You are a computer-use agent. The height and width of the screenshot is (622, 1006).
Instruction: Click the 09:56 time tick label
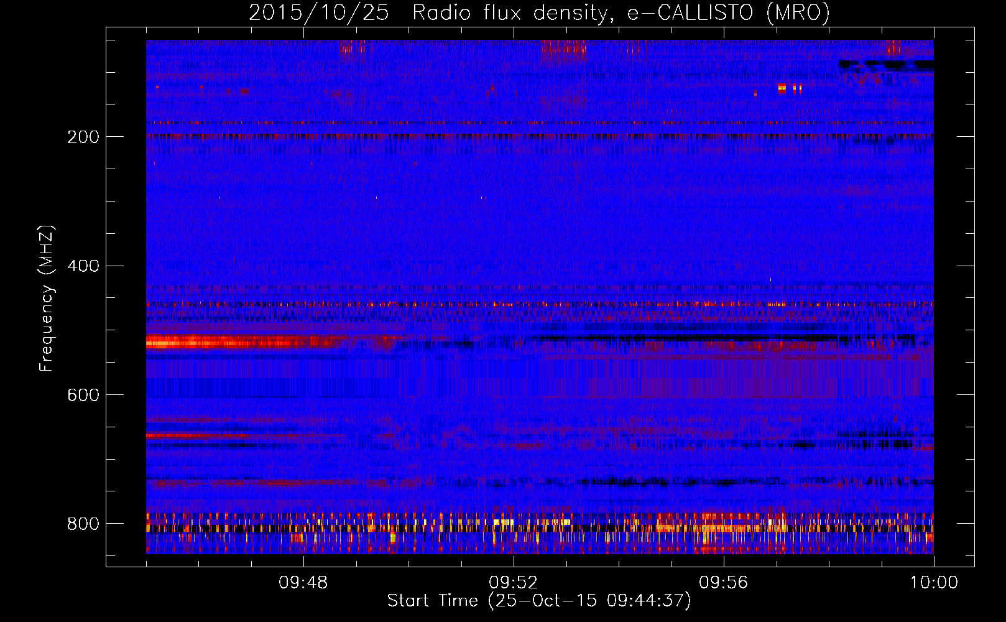click(724, 583)
